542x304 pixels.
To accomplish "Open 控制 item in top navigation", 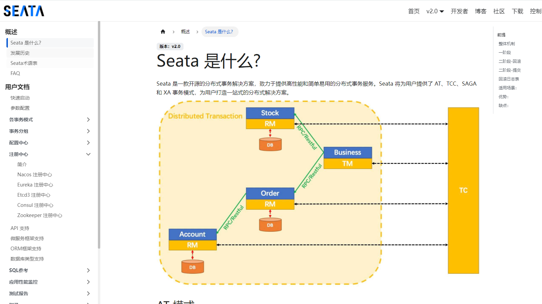I will pyautogui.click(x=536, y=11).
